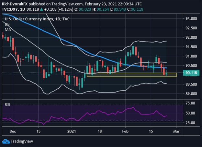
Task: Click the 89.000 price axis label
Action: [x=191, y=93]
